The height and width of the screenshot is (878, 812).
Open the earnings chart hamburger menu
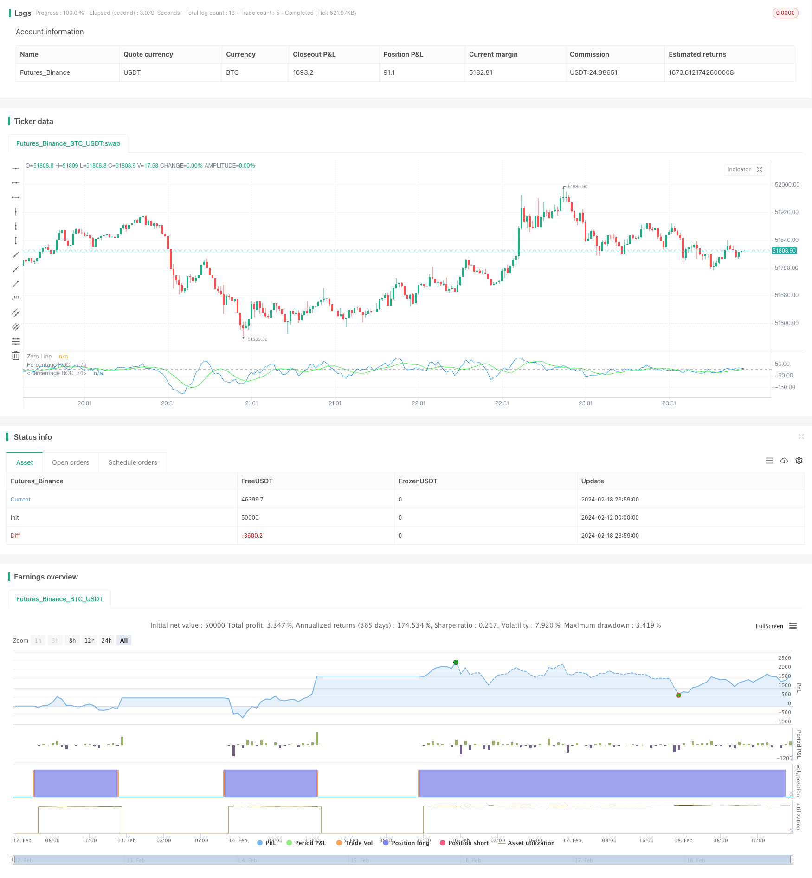[793, 626]
